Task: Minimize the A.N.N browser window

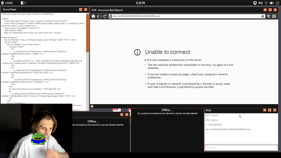Action: [x=265, y=10]
